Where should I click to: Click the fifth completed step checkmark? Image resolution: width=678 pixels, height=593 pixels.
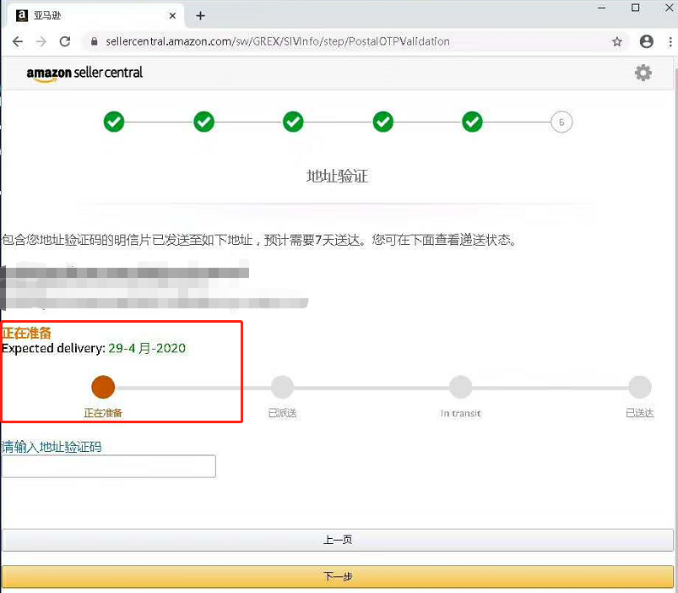472,122
